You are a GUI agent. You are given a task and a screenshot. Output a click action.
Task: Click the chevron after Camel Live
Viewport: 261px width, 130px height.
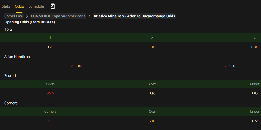click(x=27, y=16)
